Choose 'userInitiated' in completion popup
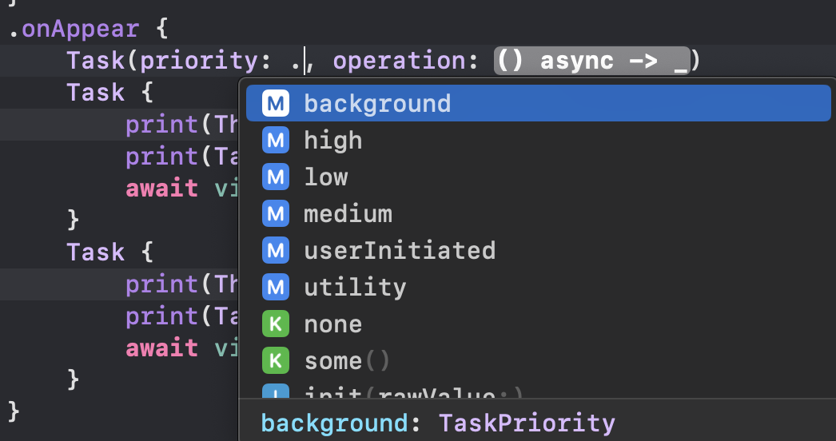 (x=539, y=251)
